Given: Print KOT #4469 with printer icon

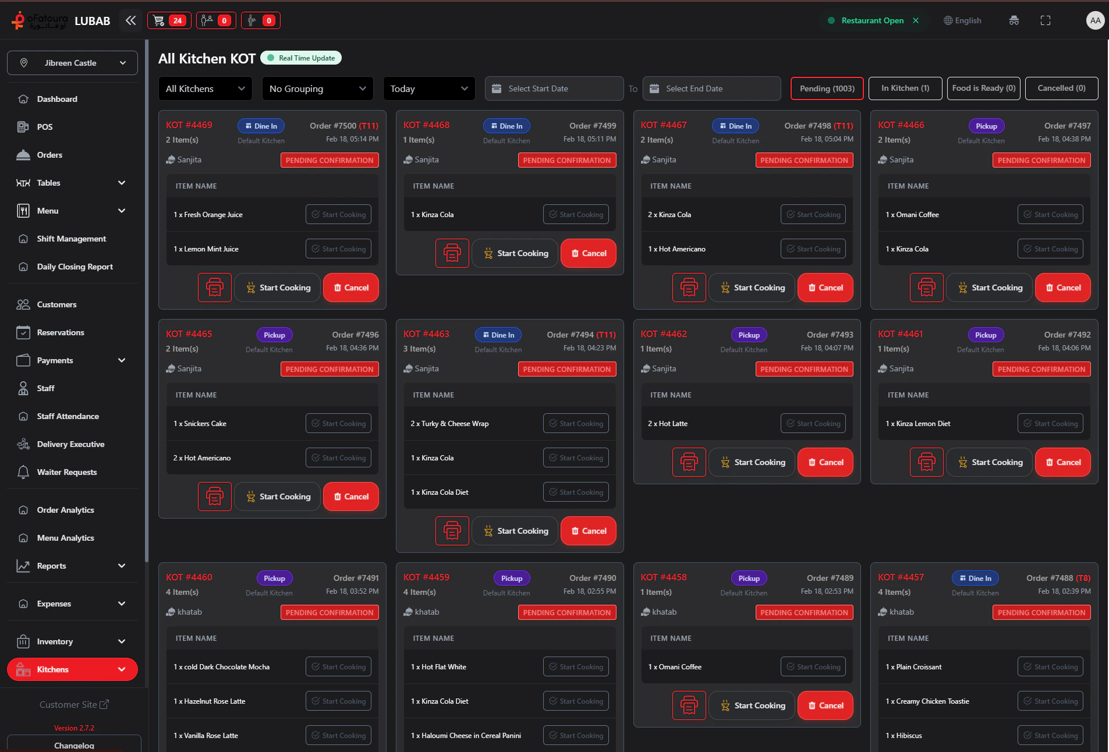Looking at the screenshot, I should coord(215,288).
